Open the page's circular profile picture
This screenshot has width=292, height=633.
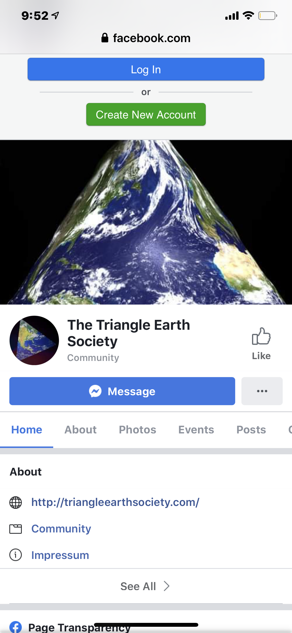tap(34, 340)
